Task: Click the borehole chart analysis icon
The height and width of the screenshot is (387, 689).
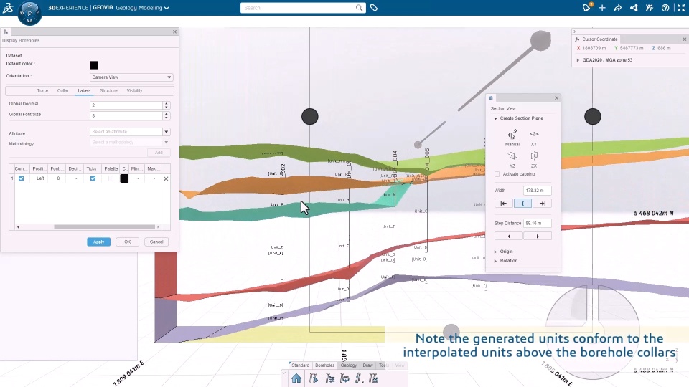Action: [373, 378]
